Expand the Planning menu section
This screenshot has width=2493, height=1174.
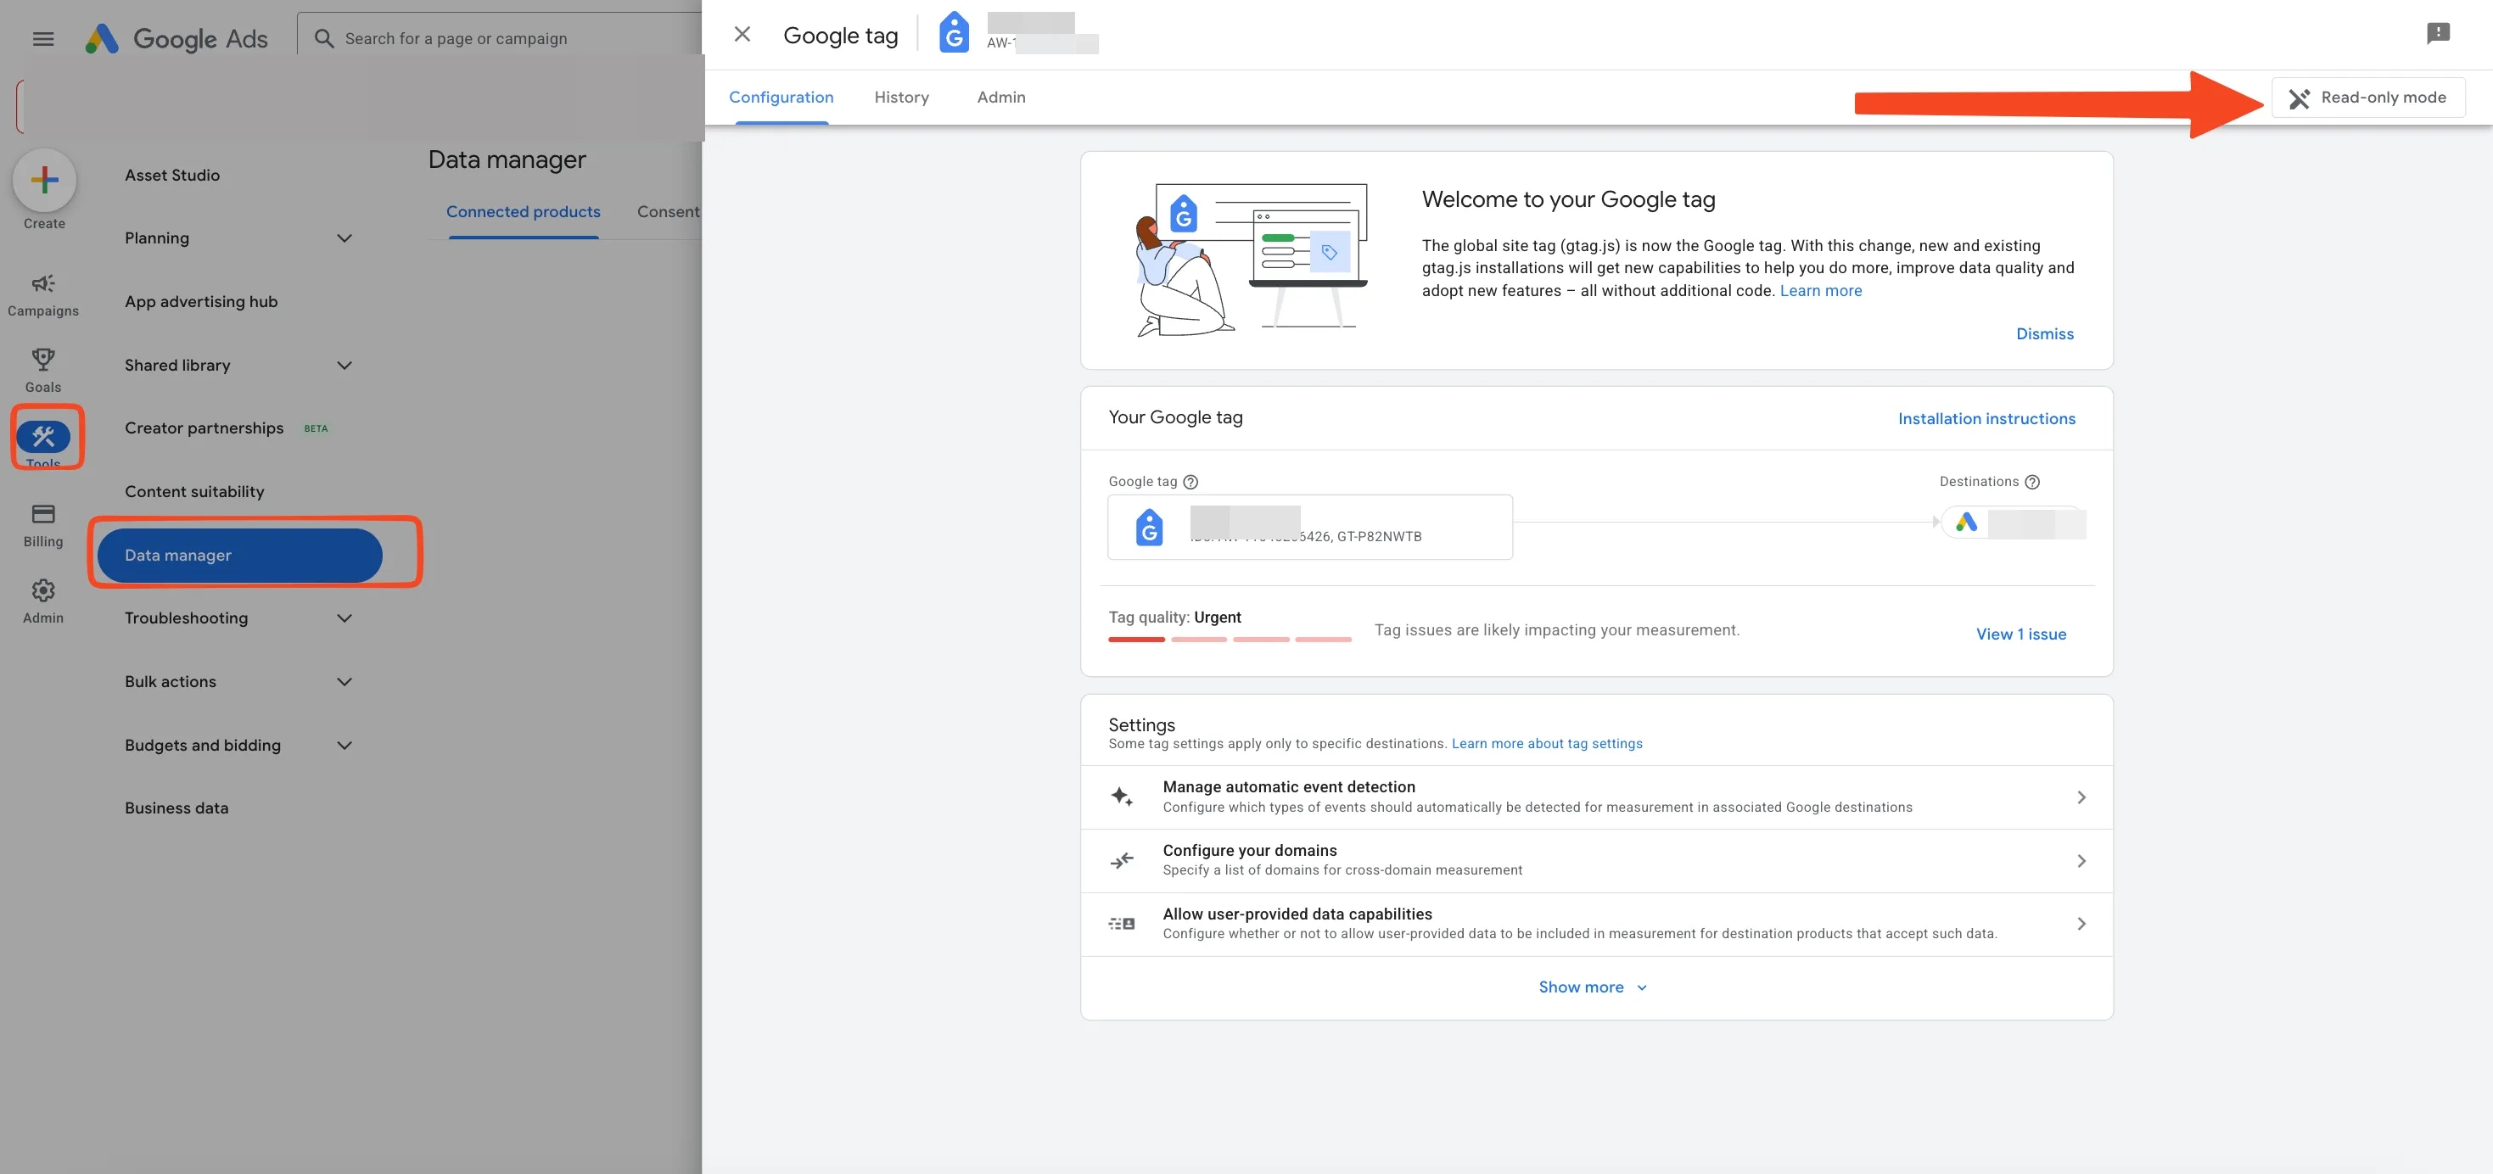pos(238,238)
